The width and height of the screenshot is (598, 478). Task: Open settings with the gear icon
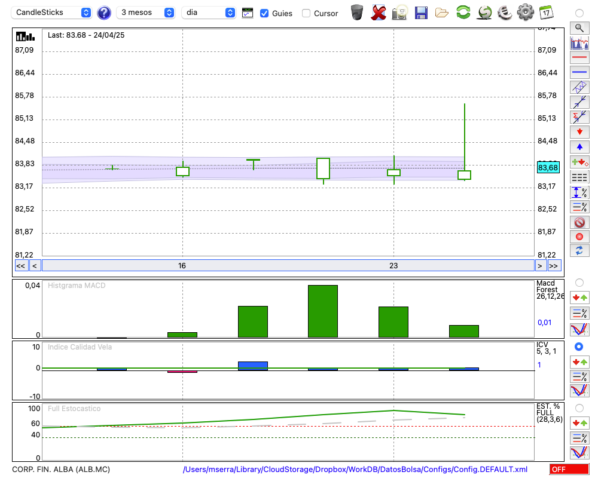click(526, 13)
